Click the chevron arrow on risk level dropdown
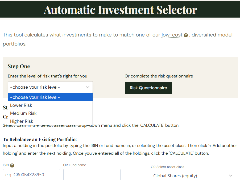The height and width of the screenshot is (180, 240). pos(88,87)
